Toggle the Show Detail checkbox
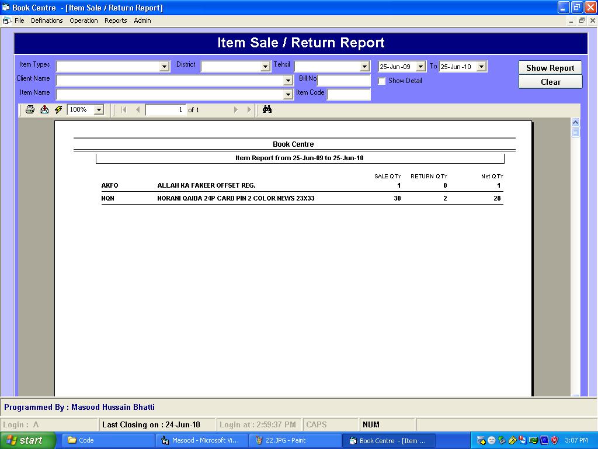 [x=382, y=81]
